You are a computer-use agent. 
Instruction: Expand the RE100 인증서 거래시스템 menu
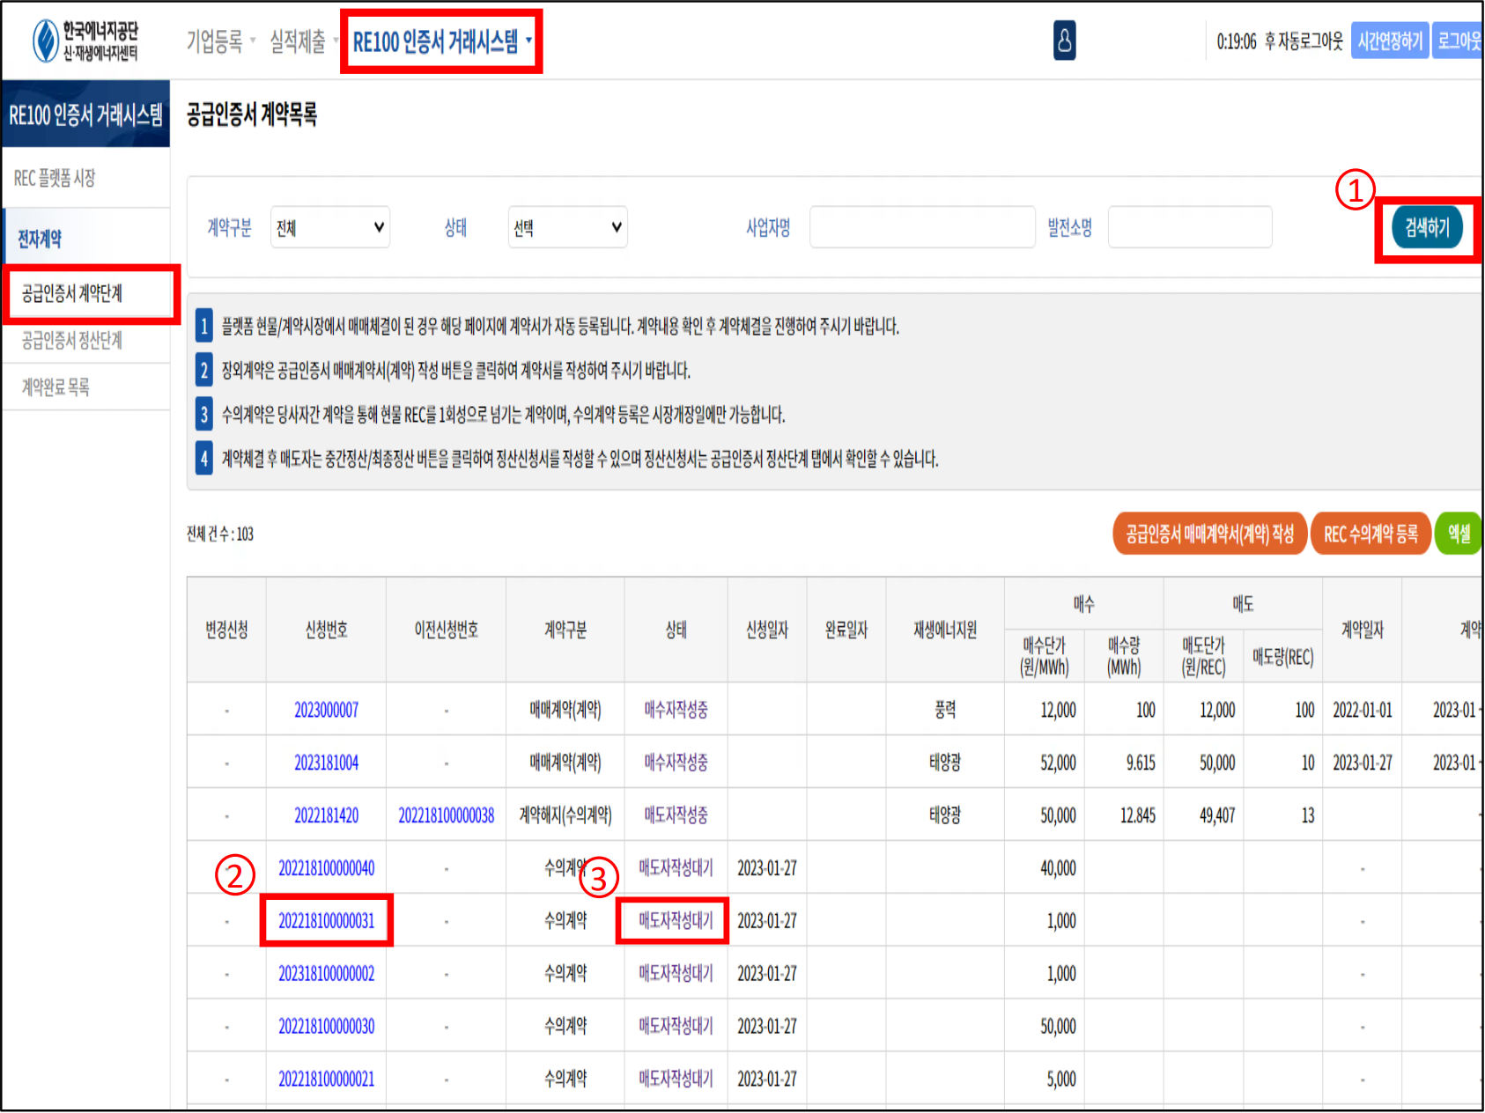tap(441, 41)
